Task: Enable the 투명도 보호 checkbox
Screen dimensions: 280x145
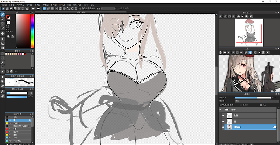Action: coord(220,105)
